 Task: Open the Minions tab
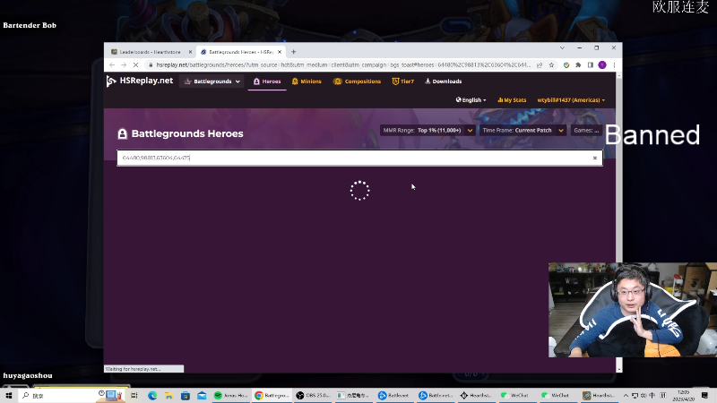tap(307, 81)
